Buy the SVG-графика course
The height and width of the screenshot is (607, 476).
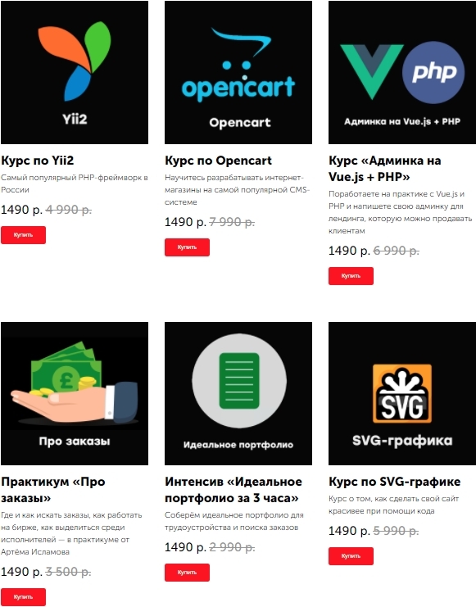[x=351, y=556]
